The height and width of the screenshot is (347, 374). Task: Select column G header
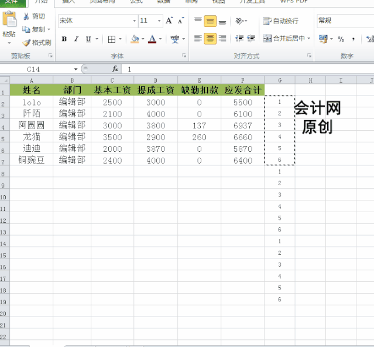tap(280, 80)
